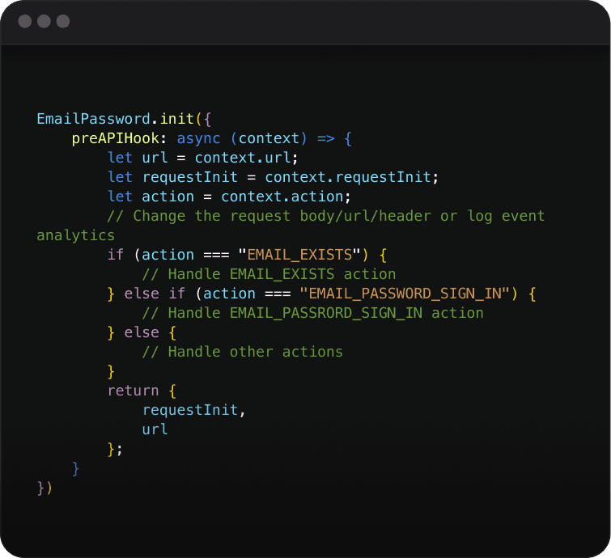Viewport: 611px width, 558px height.
Task: Click the middle gray window dot
Action: 44,21
